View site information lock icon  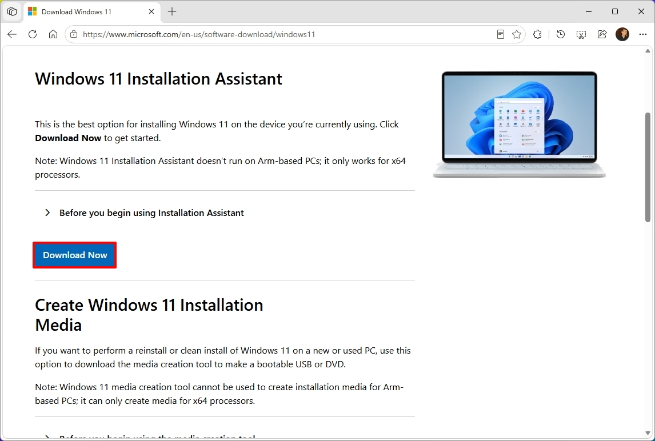74,34
